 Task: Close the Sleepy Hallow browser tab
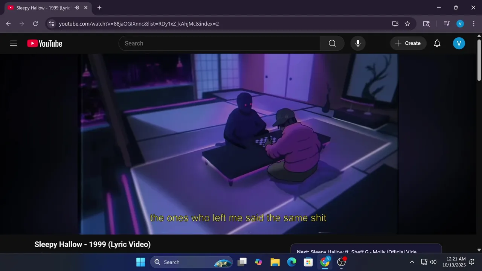click(86, 8)
